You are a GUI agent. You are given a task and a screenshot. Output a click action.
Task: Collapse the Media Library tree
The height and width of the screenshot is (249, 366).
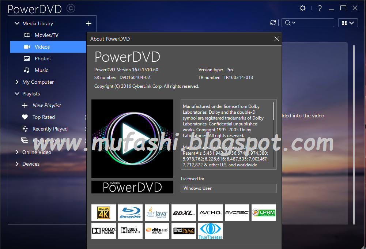(17, 23)
